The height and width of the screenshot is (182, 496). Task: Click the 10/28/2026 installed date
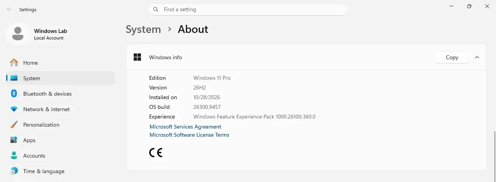tap(207, 97)
